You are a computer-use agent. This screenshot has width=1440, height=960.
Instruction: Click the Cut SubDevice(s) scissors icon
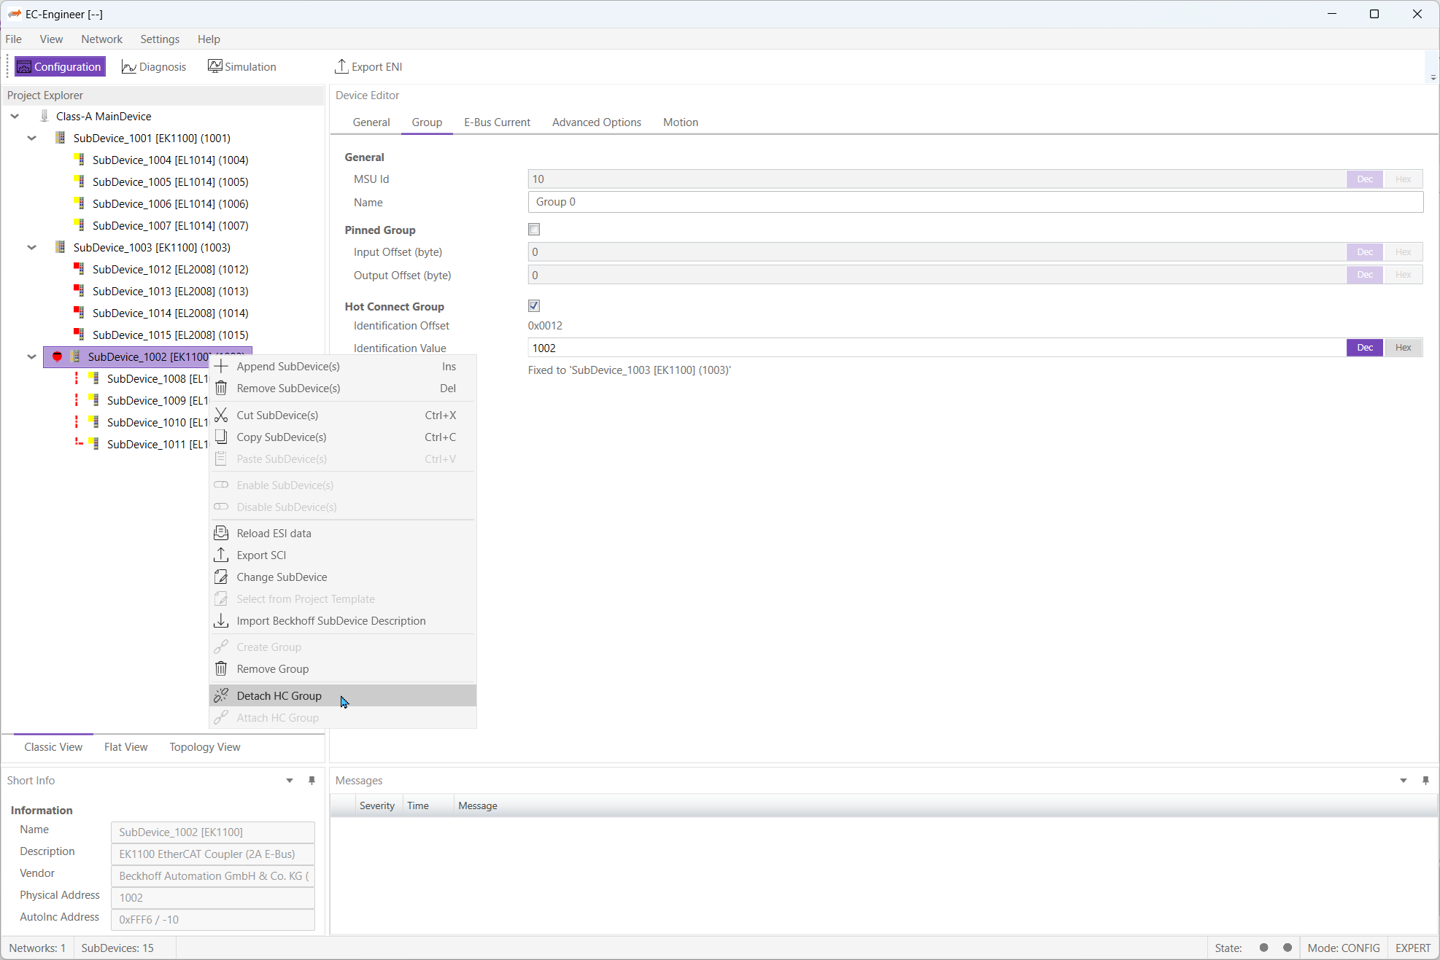click(x=221, y=415)
